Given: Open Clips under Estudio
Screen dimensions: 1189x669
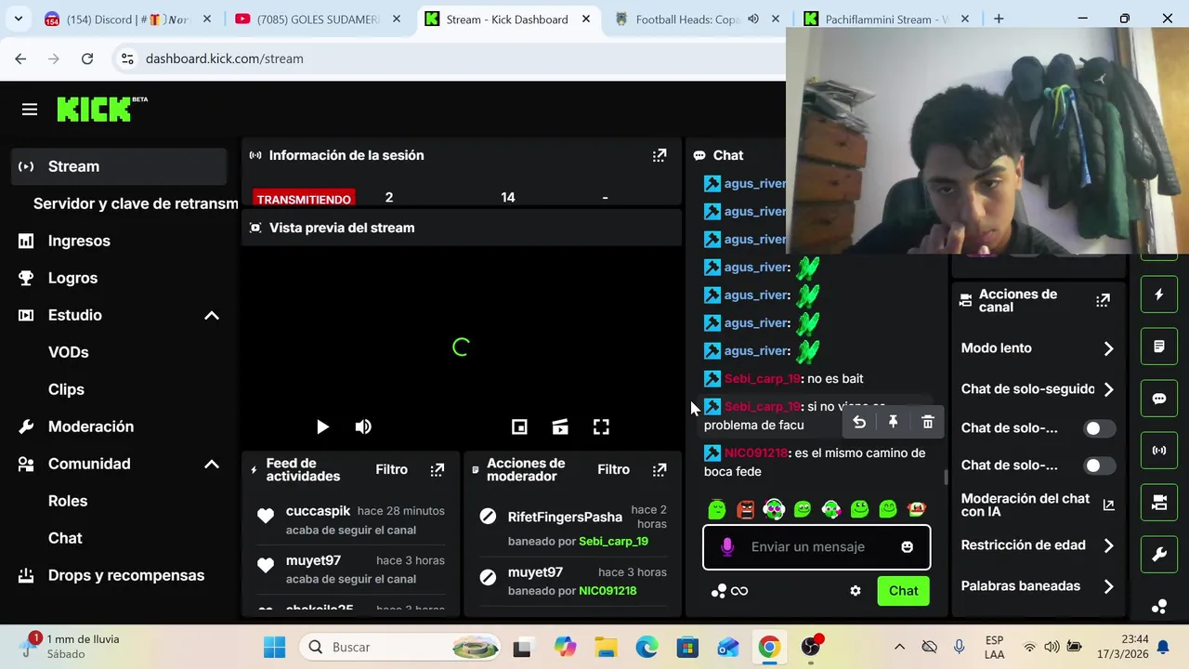Looking at the screenshot, I should pos(66,389).
